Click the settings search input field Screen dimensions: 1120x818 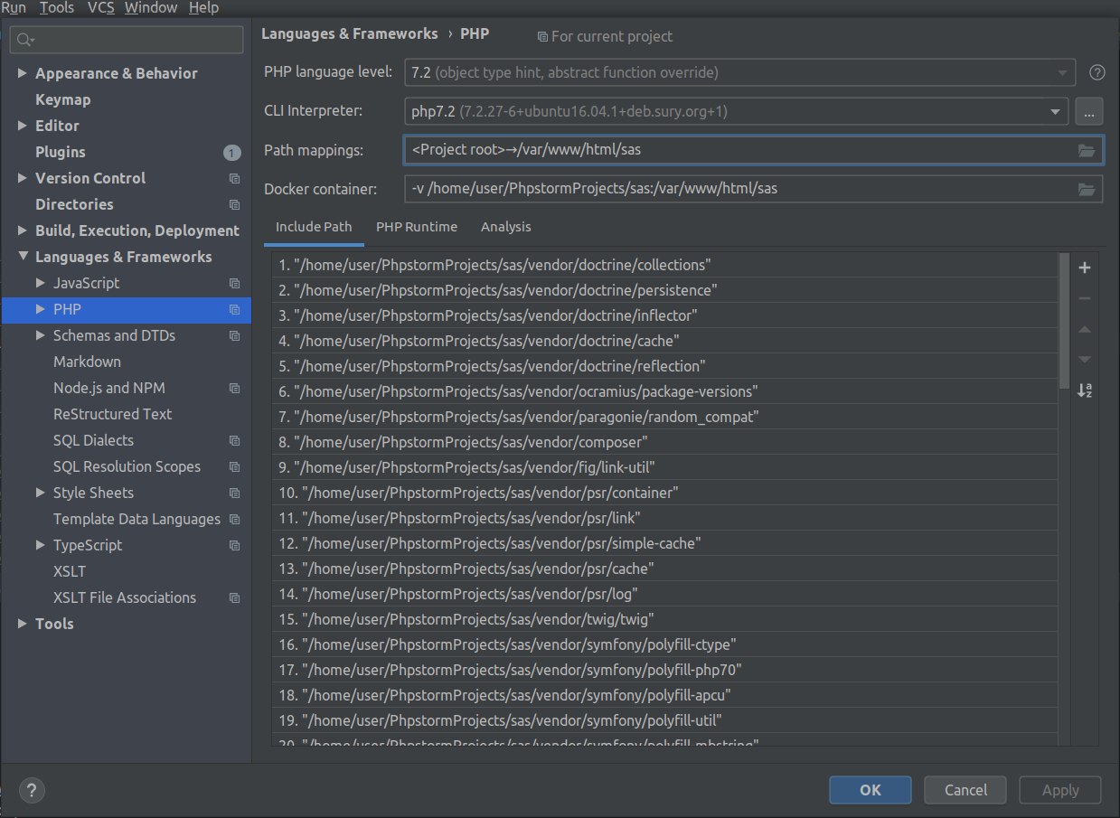click(x=127, y=40)
